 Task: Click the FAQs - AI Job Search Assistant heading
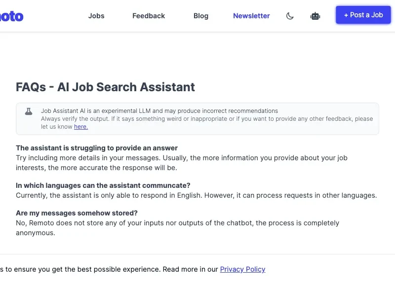point(105,87)
